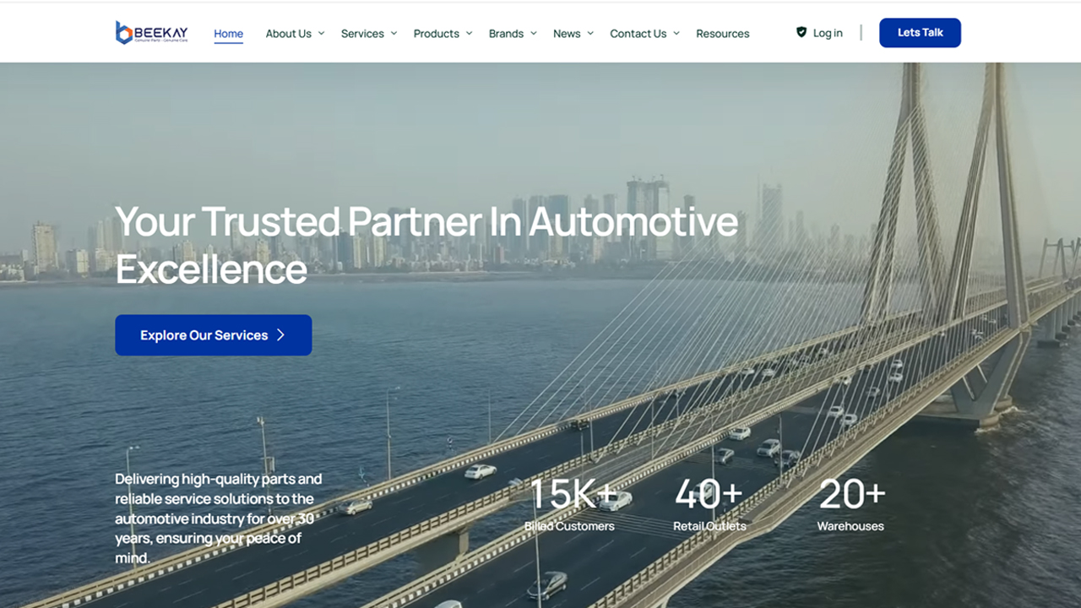Viewport: 1081px width, 608px height.
Task: Click the 40+ Retail Outlets statistic
Action: tap(709, 505)
